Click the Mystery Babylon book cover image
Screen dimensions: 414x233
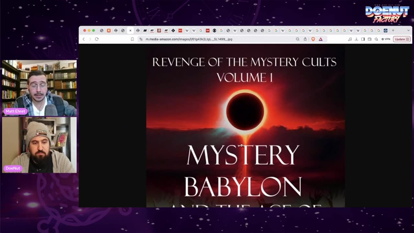[x=245, y=126]
